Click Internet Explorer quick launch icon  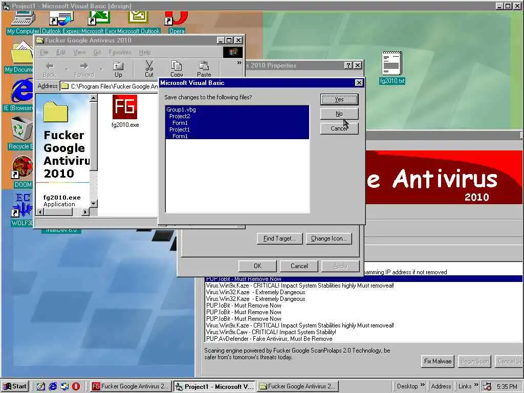(53, 386)
